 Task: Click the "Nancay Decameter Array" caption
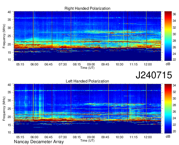point(39,142)
